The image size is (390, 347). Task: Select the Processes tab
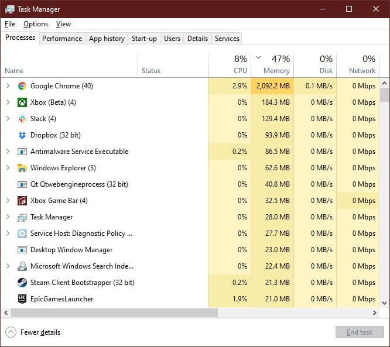(x=20, y=37)
